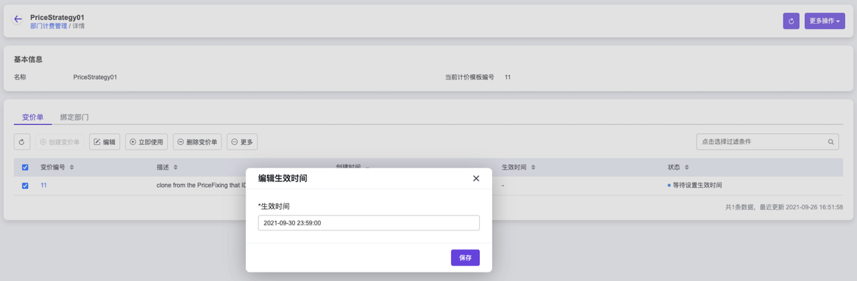Toggle the select-all header checkbox
857x281 pixels.
pos(26,168)
